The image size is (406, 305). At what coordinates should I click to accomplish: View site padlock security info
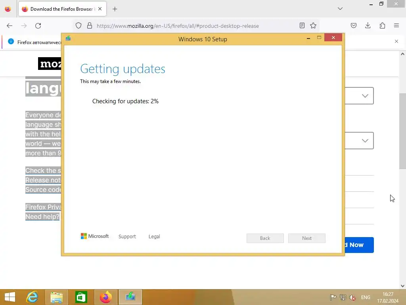tap(90, 26)
